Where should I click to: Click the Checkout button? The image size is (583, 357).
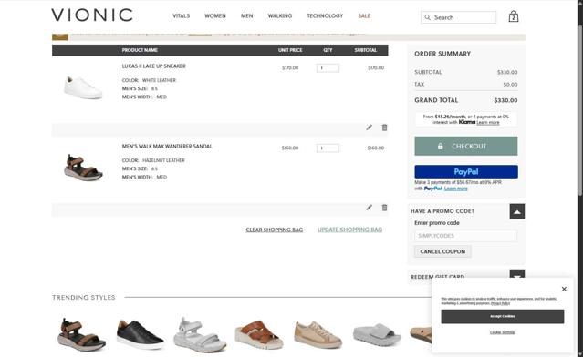(x=466, y=146)
